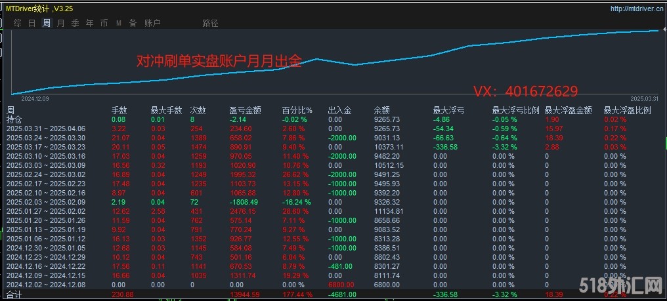This screenshot has width=667, height=301.
Task: Select week row 2025.02.10 ~ 2025.02.16
Action: [46, 193]
